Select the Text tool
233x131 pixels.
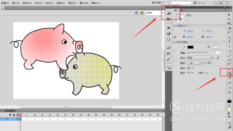229,42
